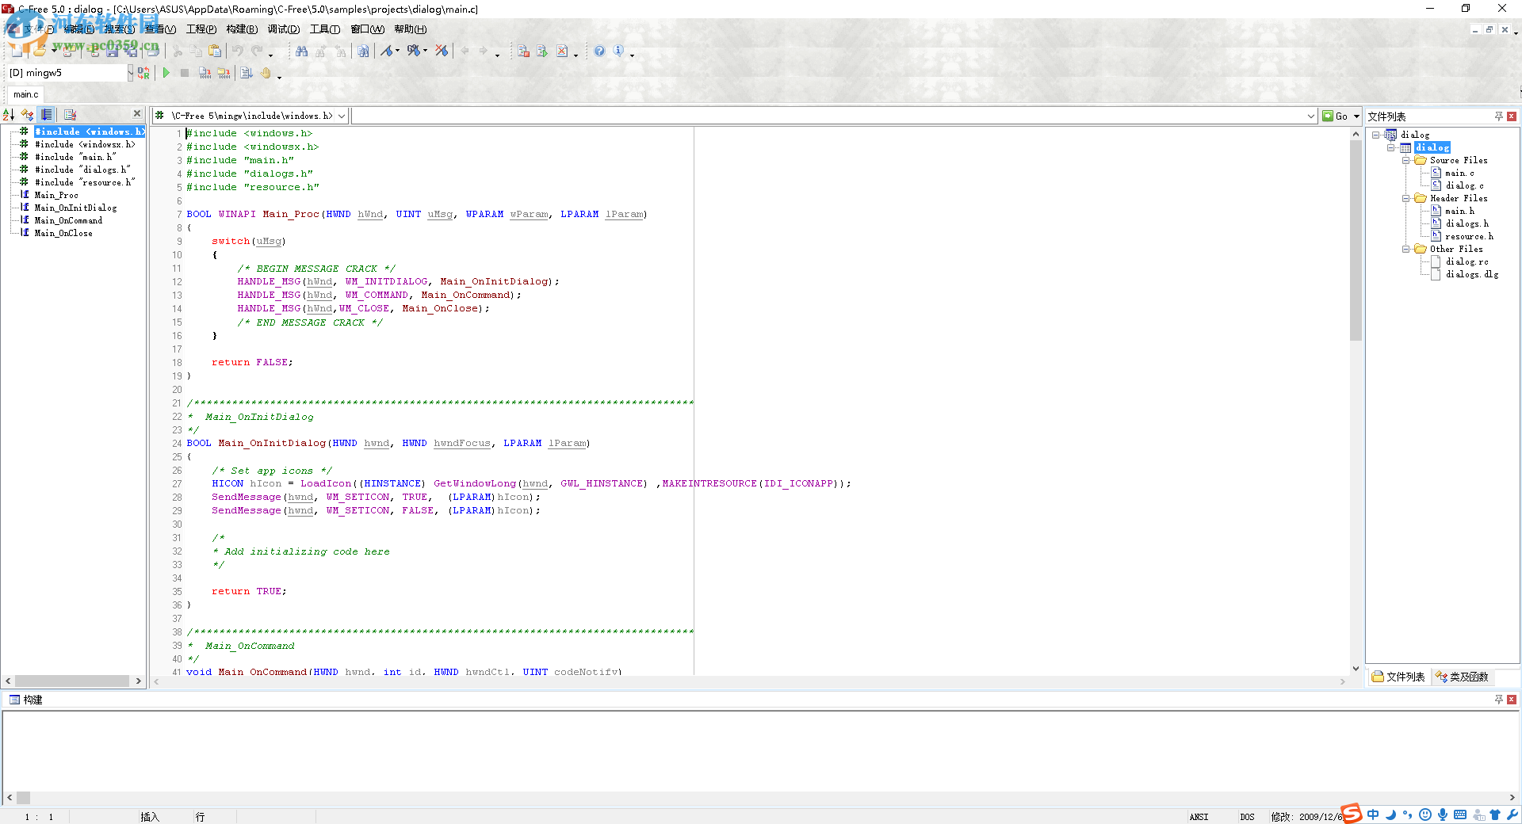Open the windows.h include path dropdown
This screenshot has height=824, width=1522.
point(342,116)
